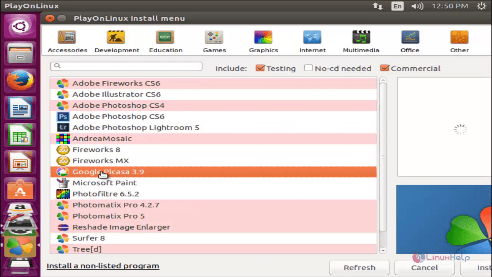
Task: Click the Refresh button
Action: click(359, 267)
